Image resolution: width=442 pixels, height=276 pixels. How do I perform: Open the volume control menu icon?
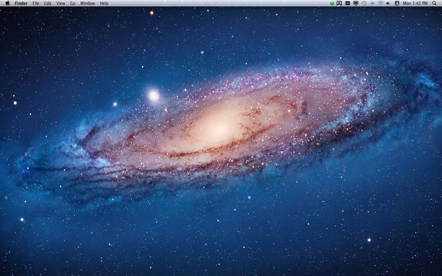388,3
